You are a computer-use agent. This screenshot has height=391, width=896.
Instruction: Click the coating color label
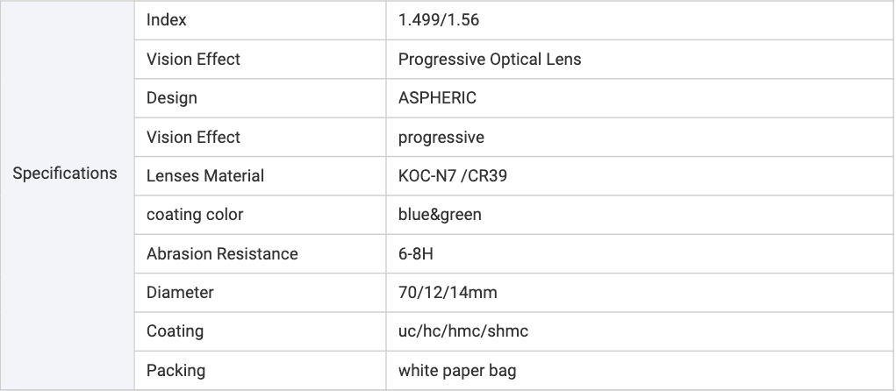[x=195, y=215]
